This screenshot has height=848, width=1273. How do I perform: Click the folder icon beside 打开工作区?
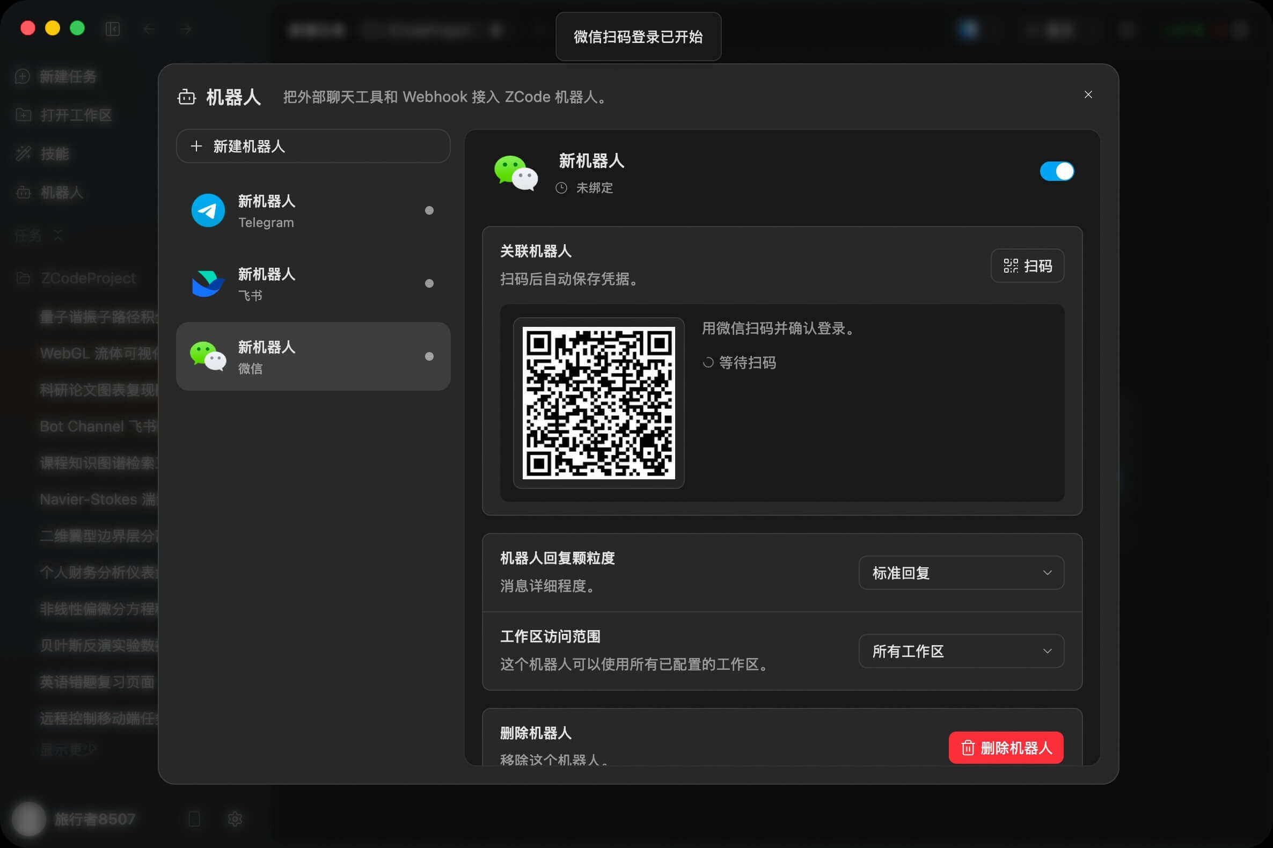pos(23,115)
